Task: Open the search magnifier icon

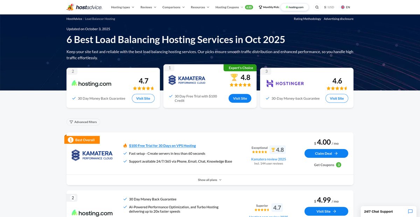Action: tap(317, 7)
